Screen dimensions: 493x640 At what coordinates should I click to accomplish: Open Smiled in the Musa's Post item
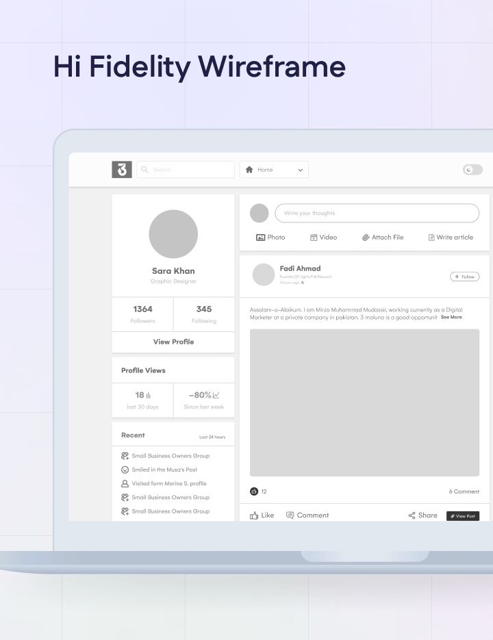point(164,470)
